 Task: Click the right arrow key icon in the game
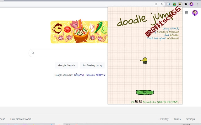pos(141,101)
